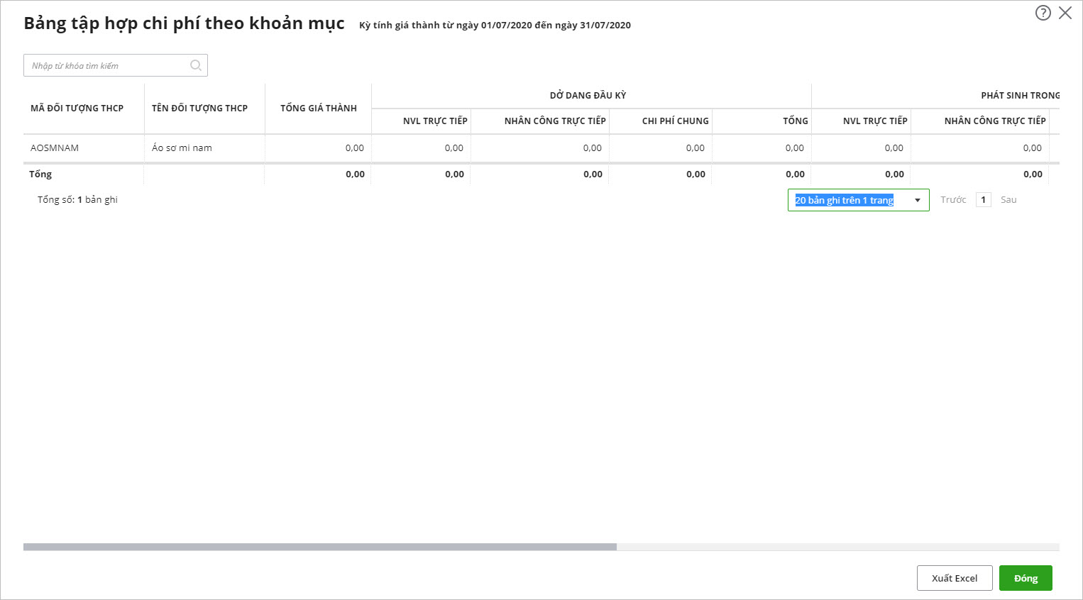This screenshot has height=600, width=1083.
Task: Open the help question mark icon
Action: pos(1043,13)
